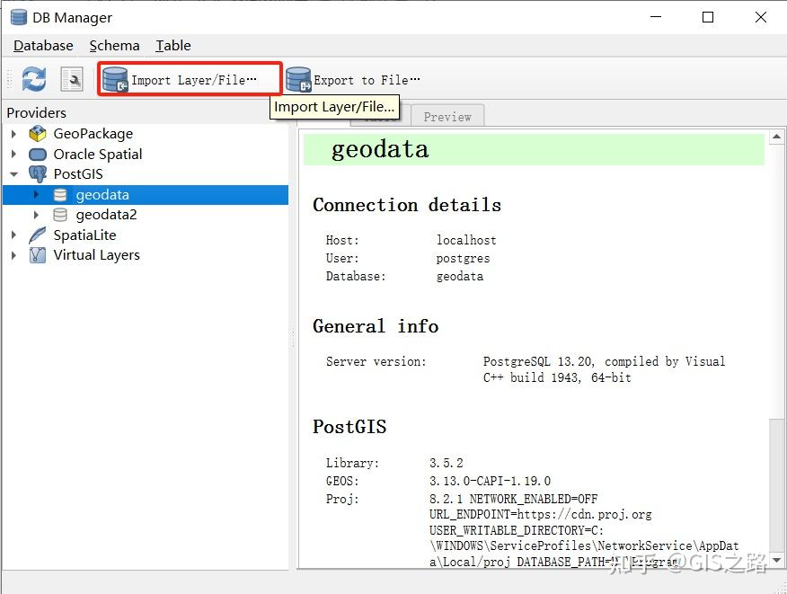Open the Database menu
The width and height of the screenshot is (787, 594).
tap(42, 45)
